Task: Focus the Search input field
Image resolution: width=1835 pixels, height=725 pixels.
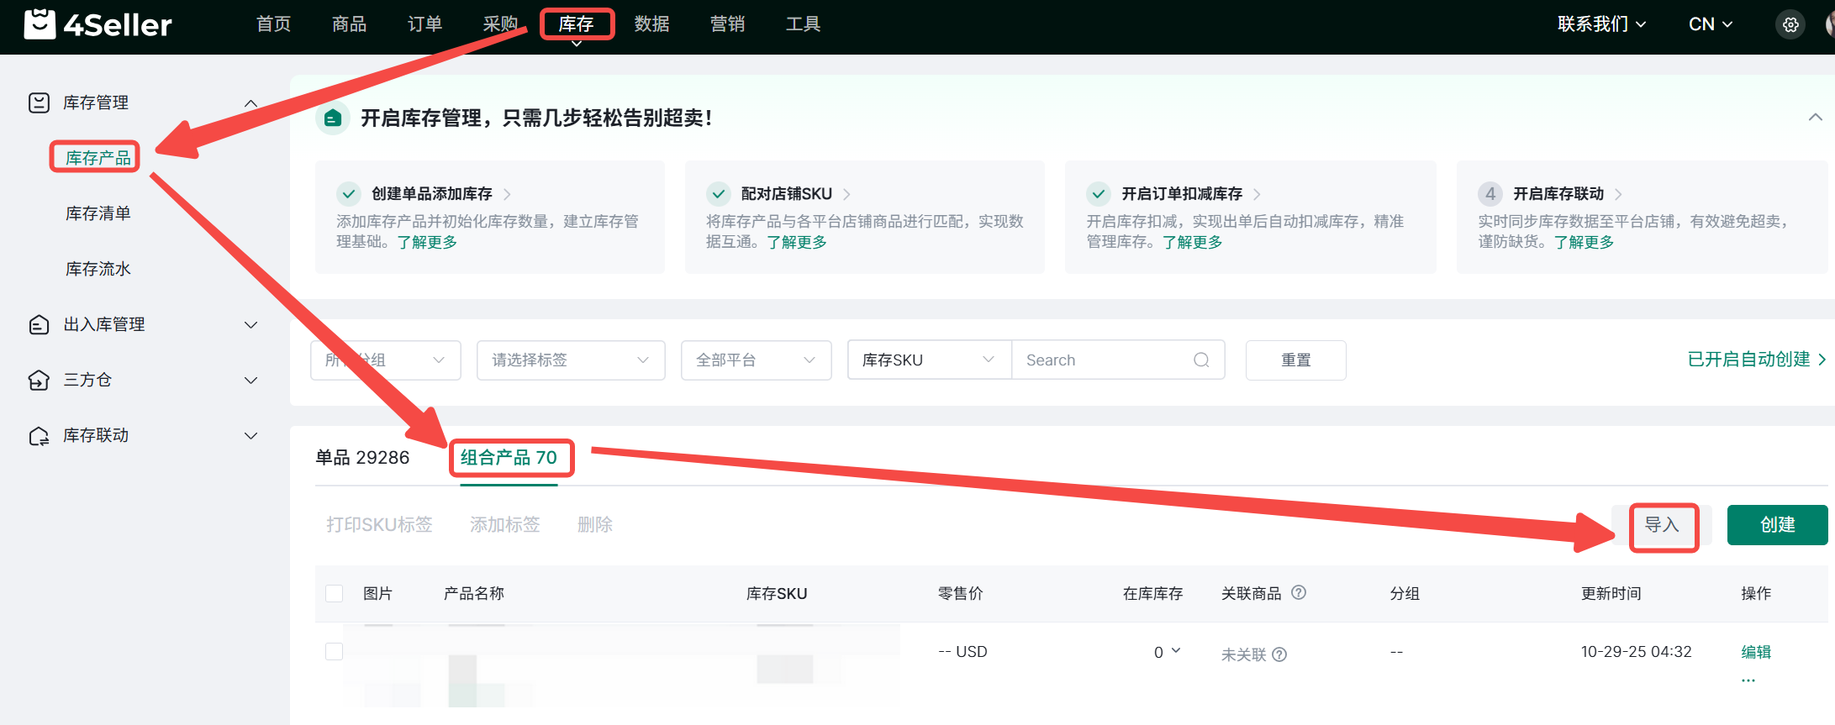Action: pyautogui.click(x=1101, y=360)
